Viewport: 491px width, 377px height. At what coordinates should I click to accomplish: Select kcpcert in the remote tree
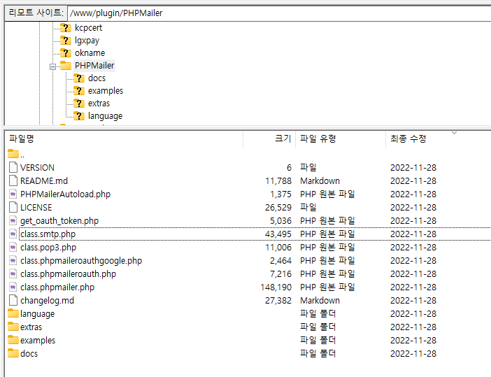point(88,28)
